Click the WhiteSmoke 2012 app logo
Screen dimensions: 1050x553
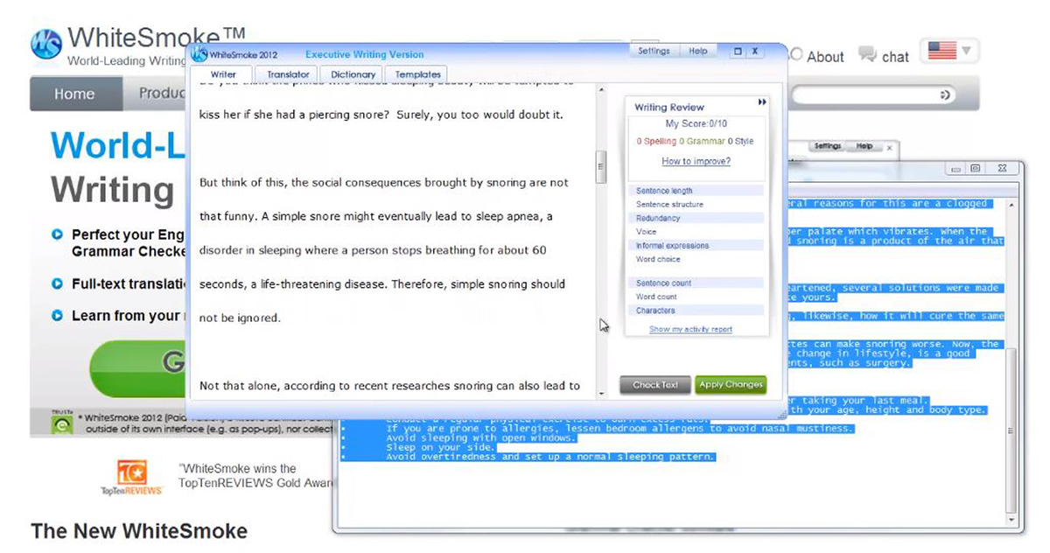click(x=199, y=54)
